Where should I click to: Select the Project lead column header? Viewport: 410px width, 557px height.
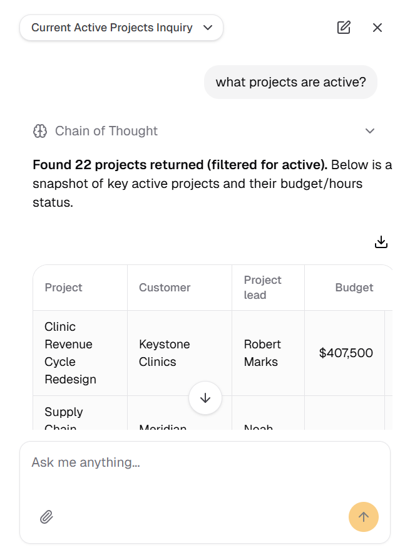(x=263, y=288)
